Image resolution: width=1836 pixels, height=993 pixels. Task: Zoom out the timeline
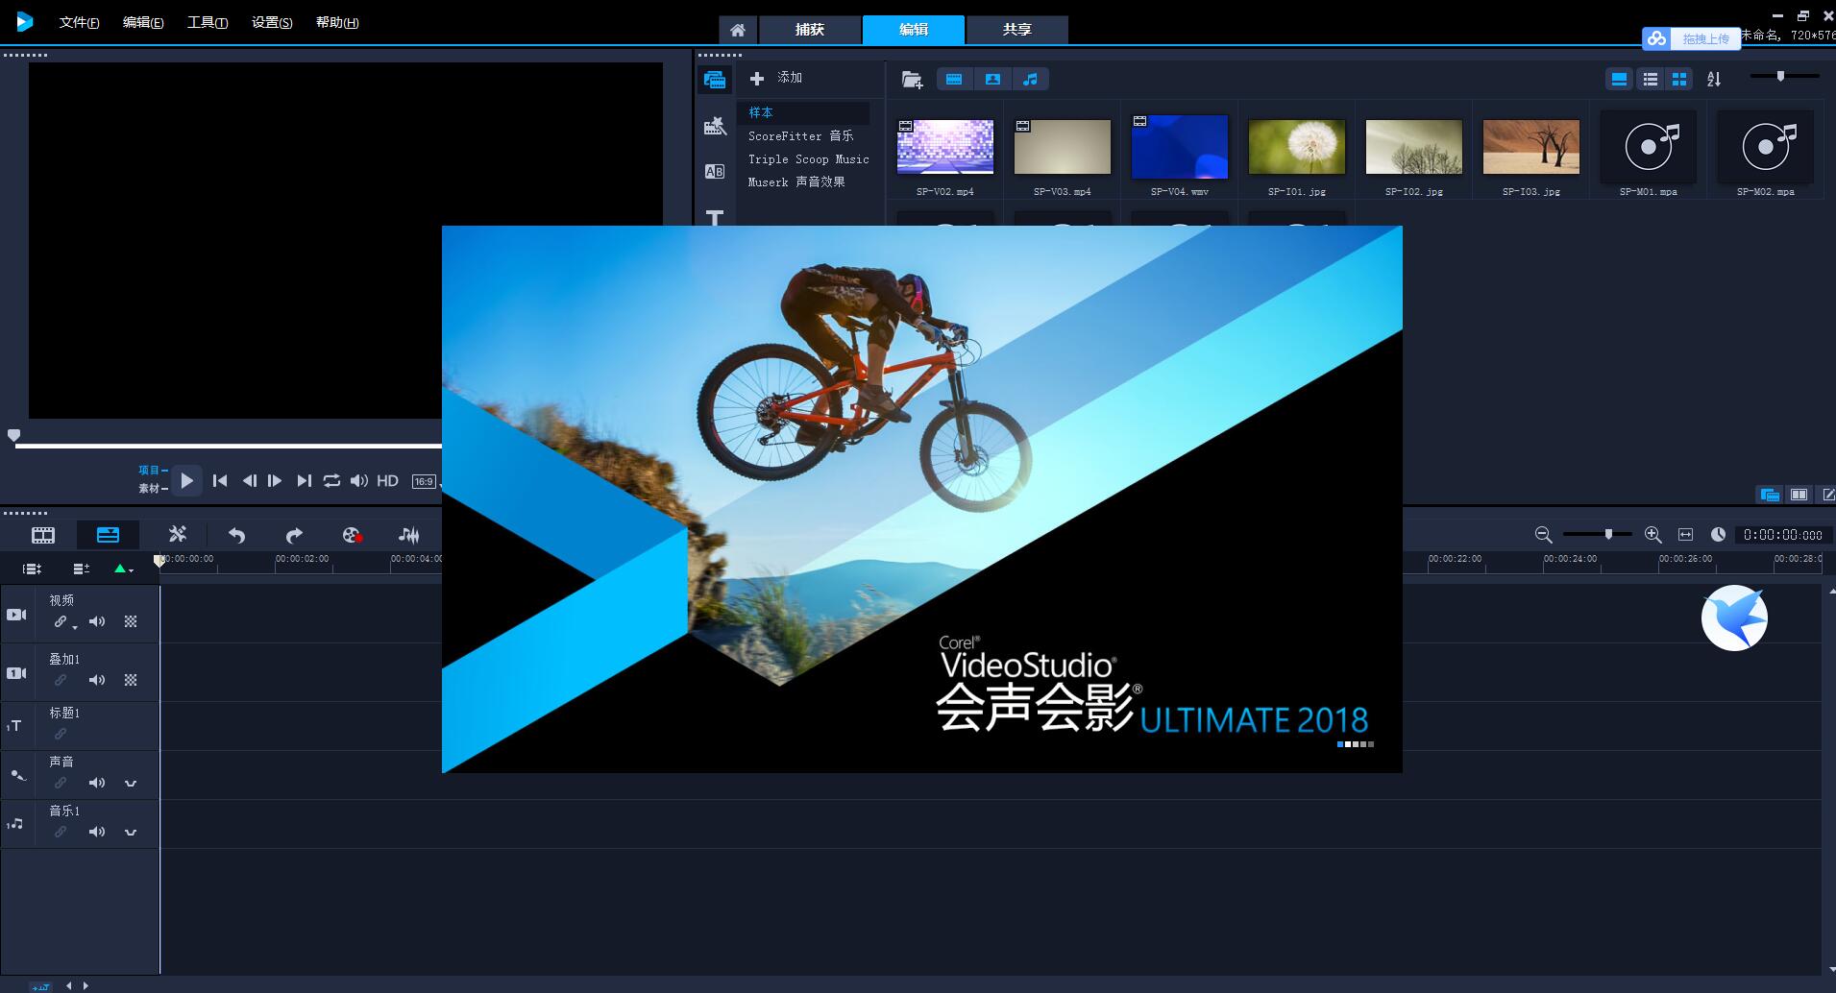[1543, 535]
